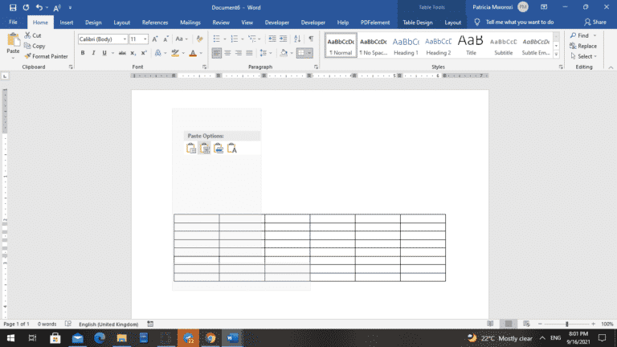This screenshot has height=347, width=617.
Task: Open the font size dropdown
Action: coord(145,39)
